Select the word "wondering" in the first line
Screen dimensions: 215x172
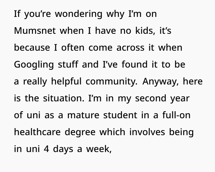[79, 14]
